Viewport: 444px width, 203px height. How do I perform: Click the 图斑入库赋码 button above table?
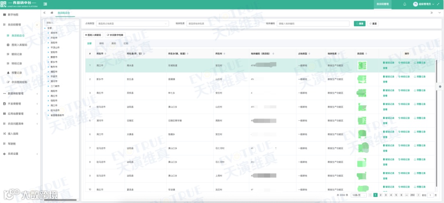click(x=93, y=35)
